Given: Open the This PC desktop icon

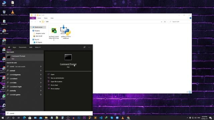Looking at the screenshot, I should pyautogui.click(x=4, y=3).
